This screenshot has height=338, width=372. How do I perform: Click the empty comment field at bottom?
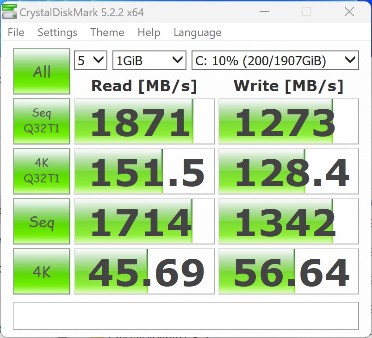(x=186, y=316)
